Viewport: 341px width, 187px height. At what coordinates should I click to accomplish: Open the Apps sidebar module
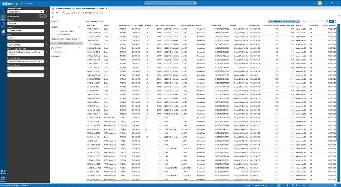[x=3, y=32]
